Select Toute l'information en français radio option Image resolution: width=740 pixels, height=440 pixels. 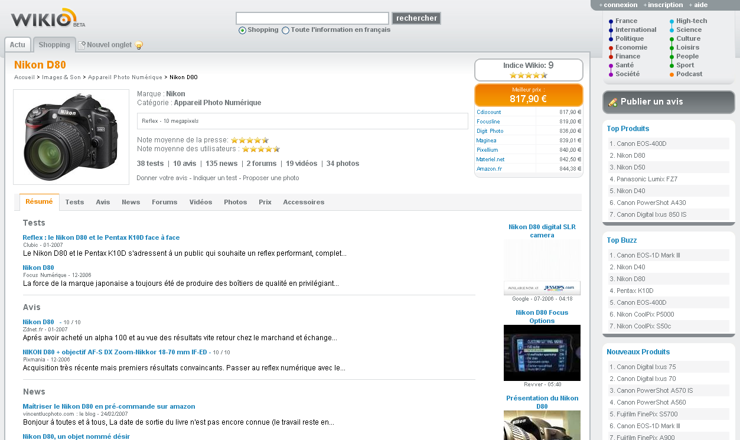(x=286, y=30)
